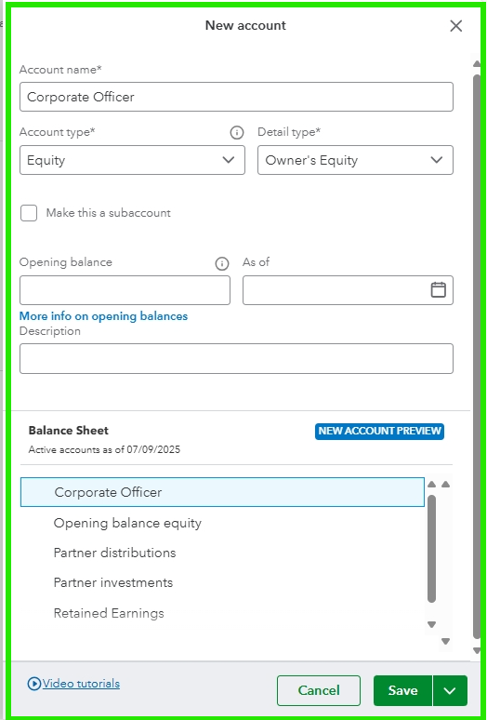
Task: Click the balance sheet preview scrollbar thumb
Action: pyautogui.click(x=431, y=548)
